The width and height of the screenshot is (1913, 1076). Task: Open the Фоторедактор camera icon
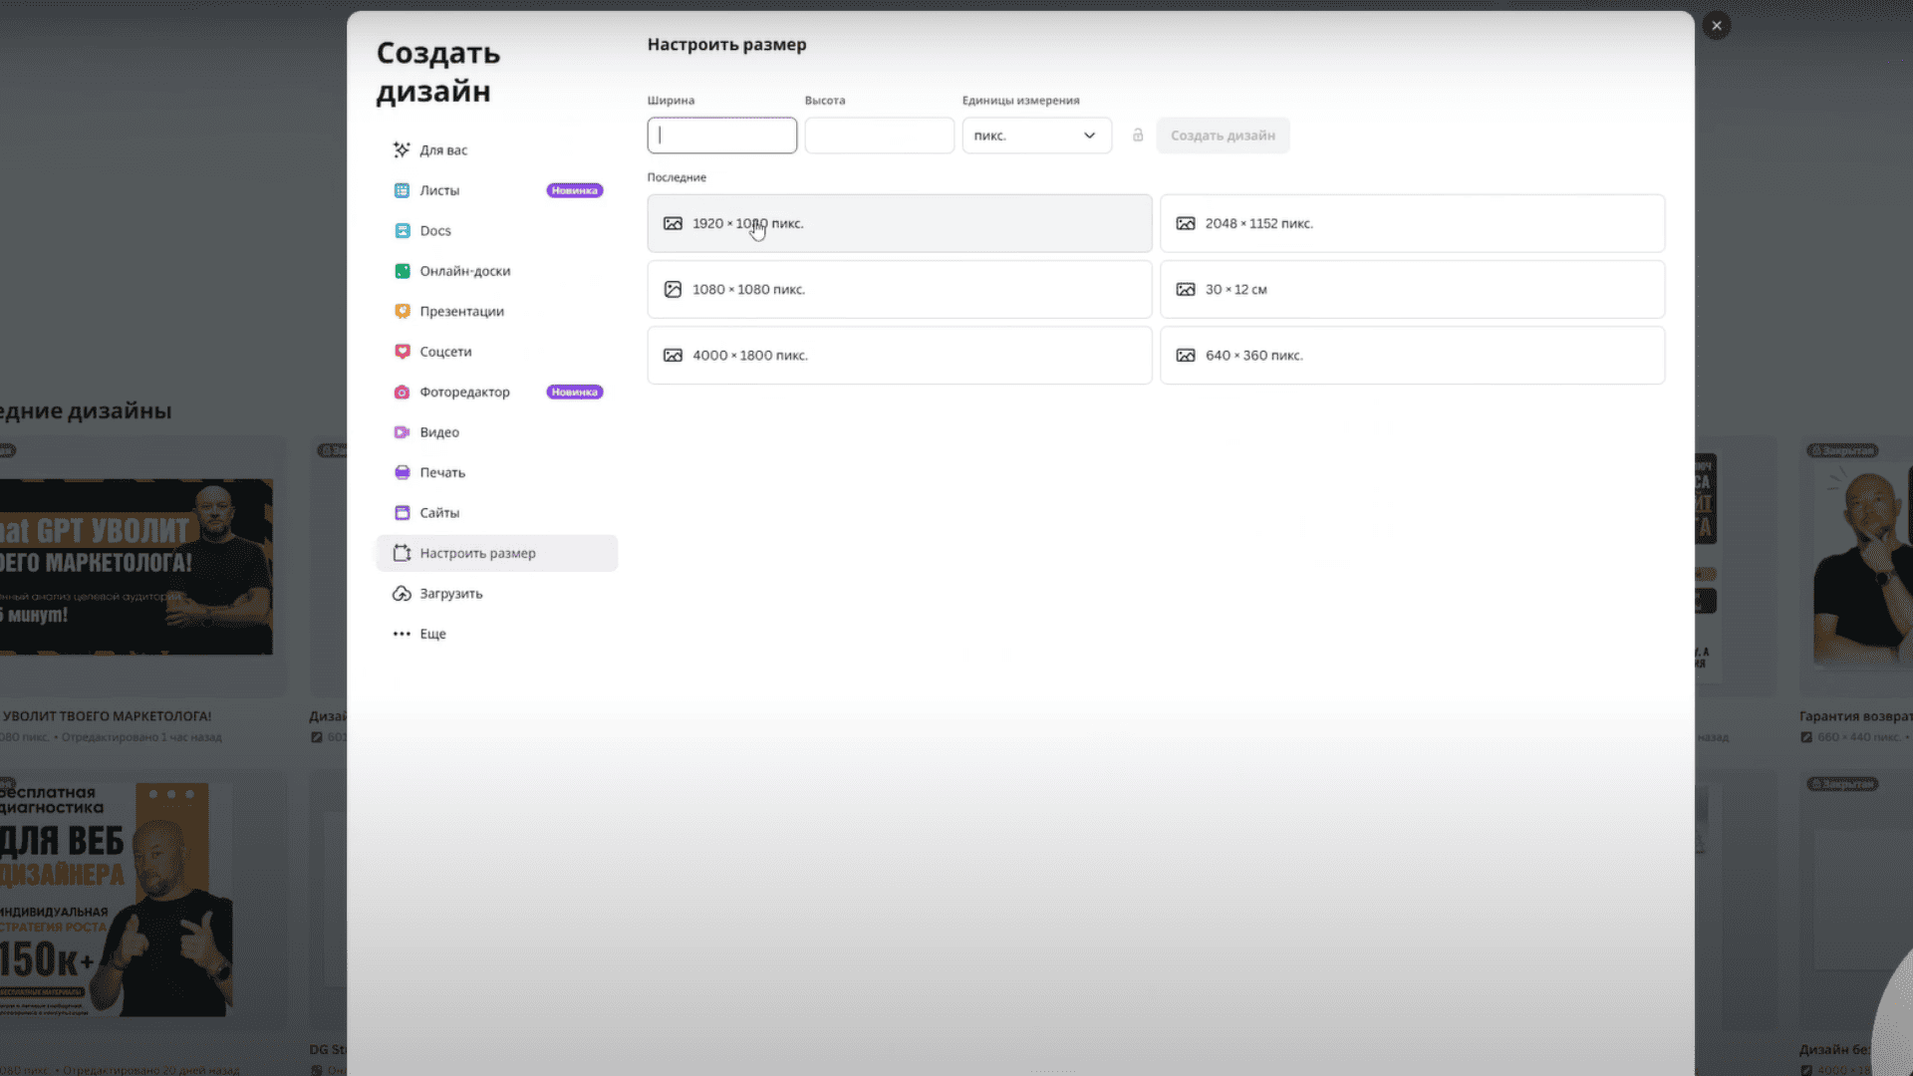(x=402, y=393)
